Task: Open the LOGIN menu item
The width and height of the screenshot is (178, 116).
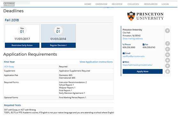Action: (x=165, y=4)
